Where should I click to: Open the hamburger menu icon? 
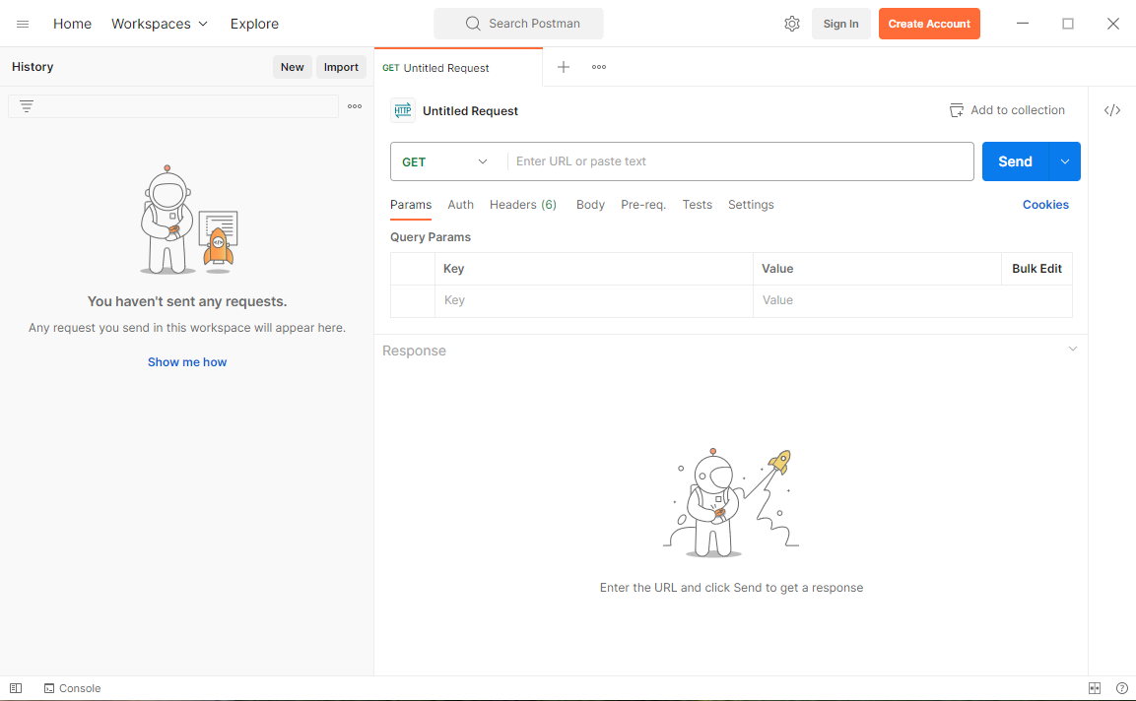(x=23, y=24)
